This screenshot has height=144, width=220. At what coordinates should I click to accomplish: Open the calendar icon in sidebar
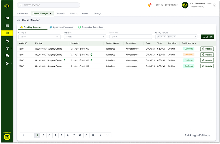7,26
